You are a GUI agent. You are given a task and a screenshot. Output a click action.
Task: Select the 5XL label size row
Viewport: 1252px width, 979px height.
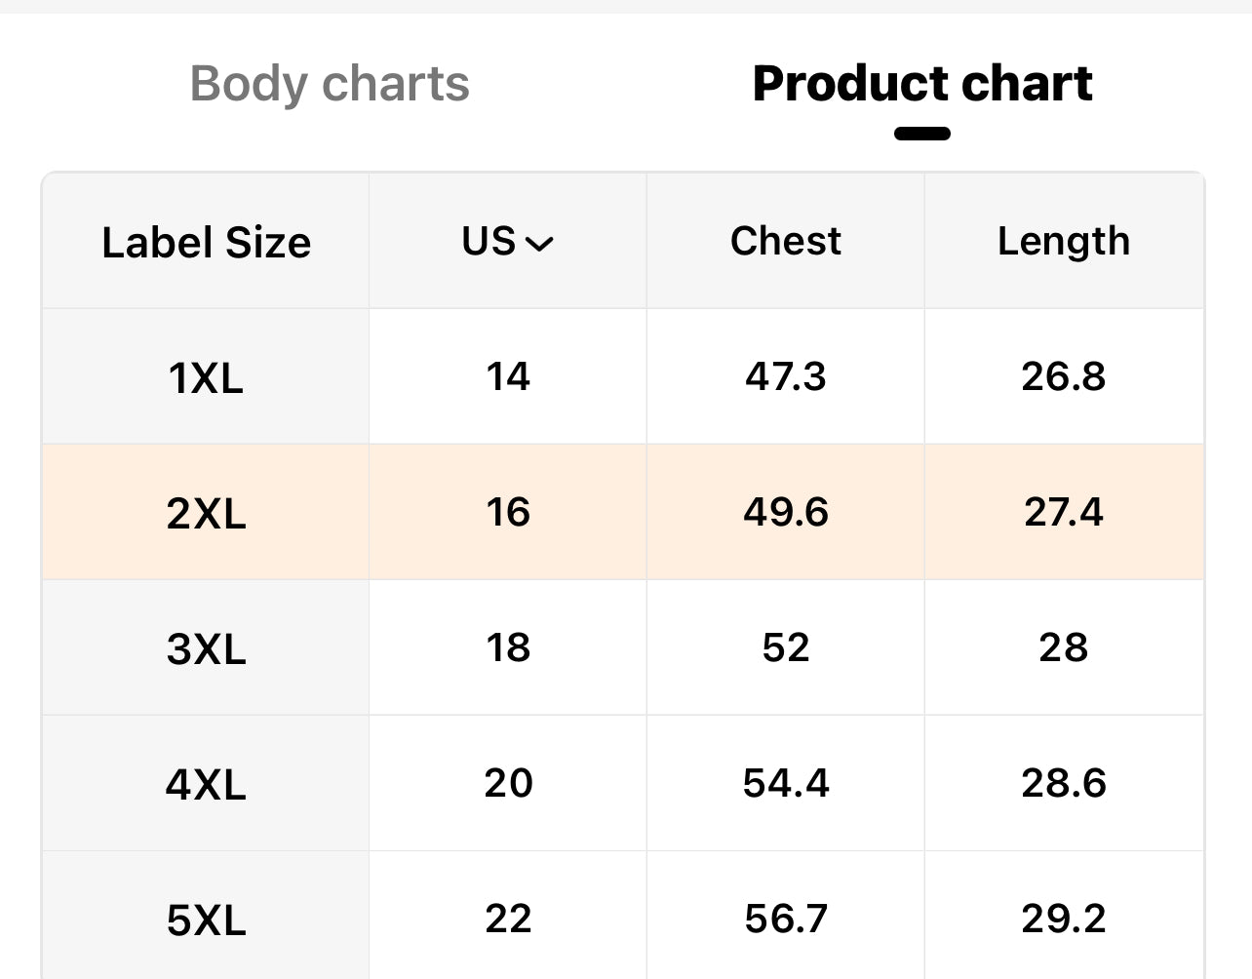206,920
